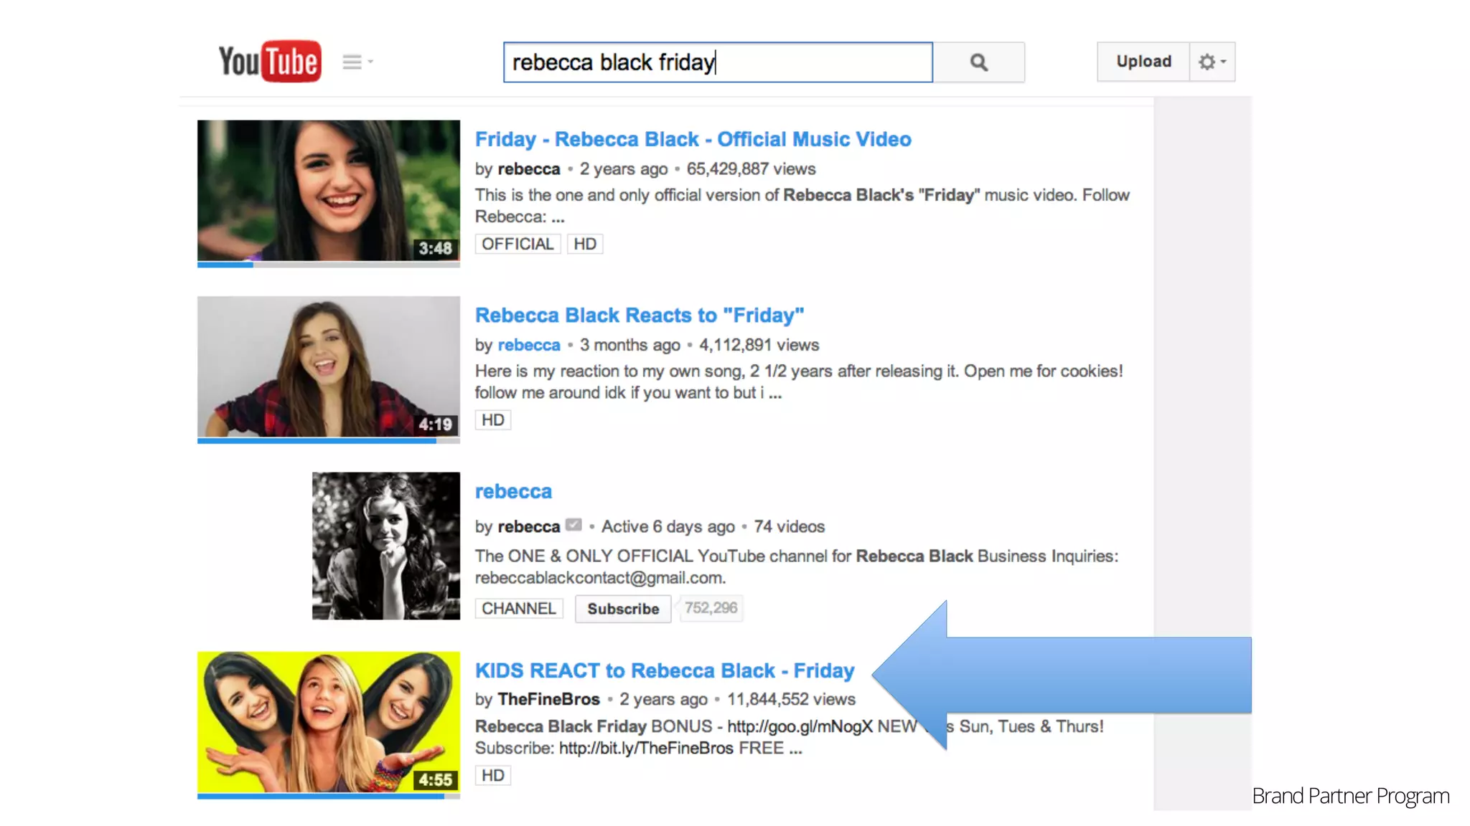Subscribe to the rebecca channel
This screenshot has height=826, width=1470.
click(622, 609)
